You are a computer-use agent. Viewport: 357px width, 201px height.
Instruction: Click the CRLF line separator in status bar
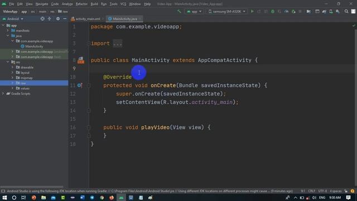click(311, 191)
